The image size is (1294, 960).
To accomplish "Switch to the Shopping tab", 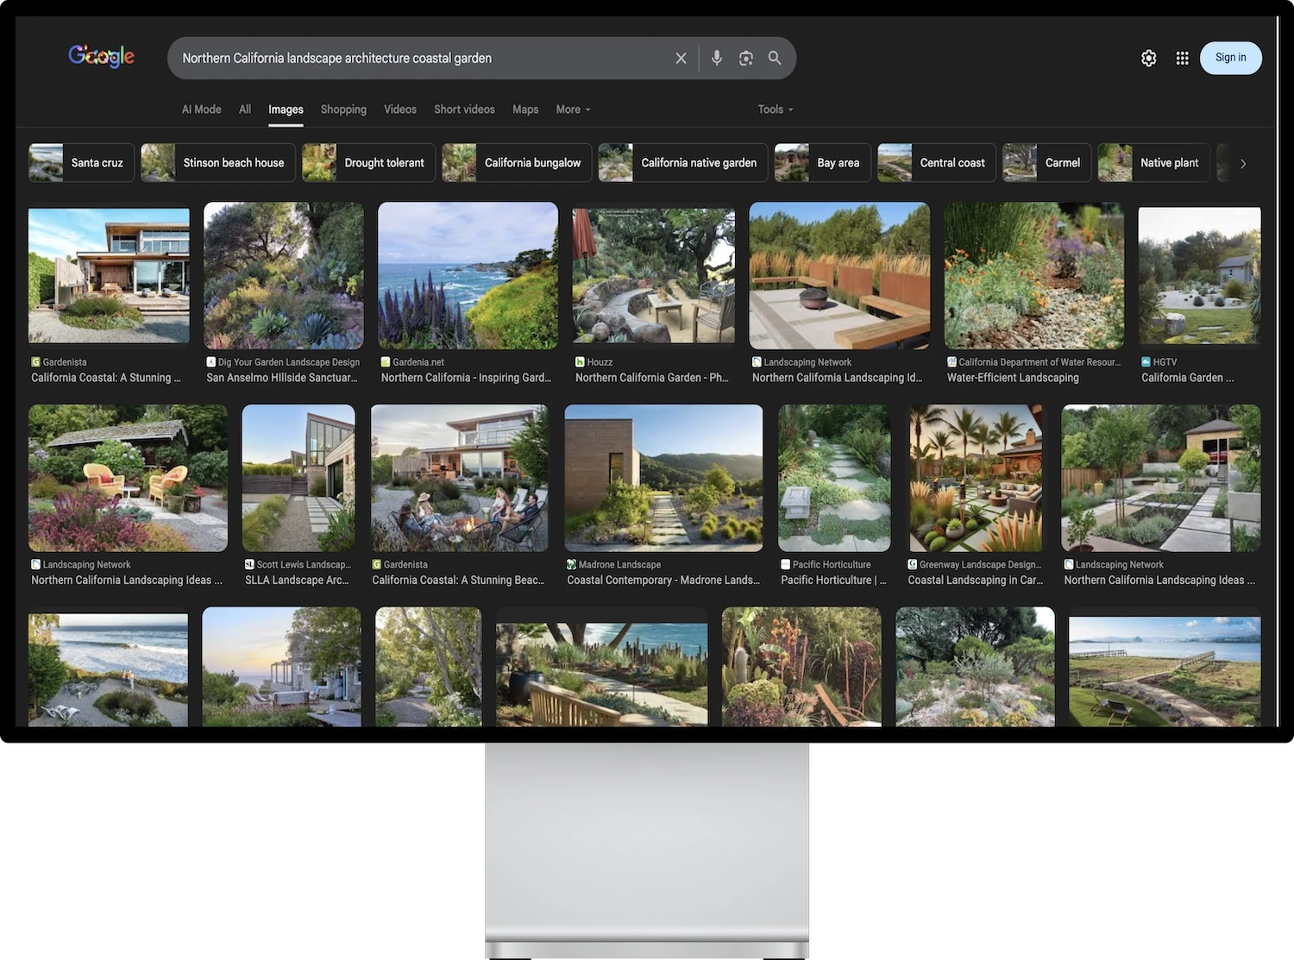I will (x=342, y=110).
